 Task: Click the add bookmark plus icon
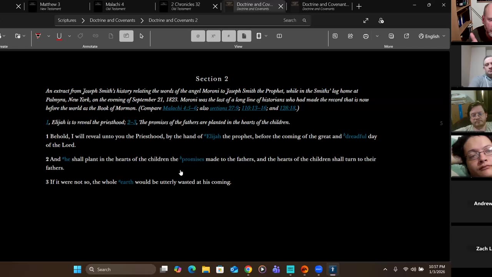[x=391, y=36]
